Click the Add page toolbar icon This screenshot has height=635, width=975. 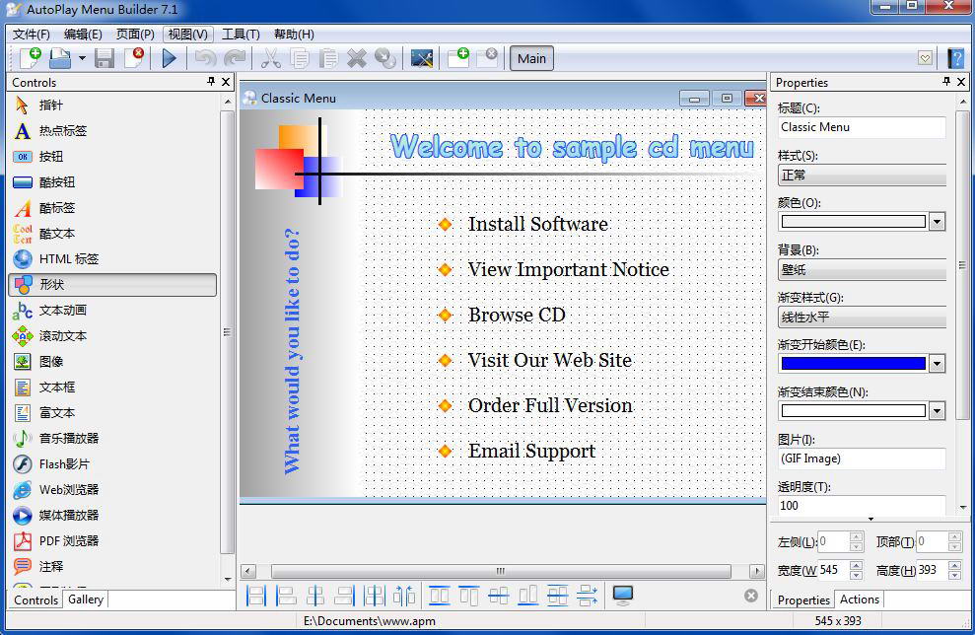tap(458, 58)
